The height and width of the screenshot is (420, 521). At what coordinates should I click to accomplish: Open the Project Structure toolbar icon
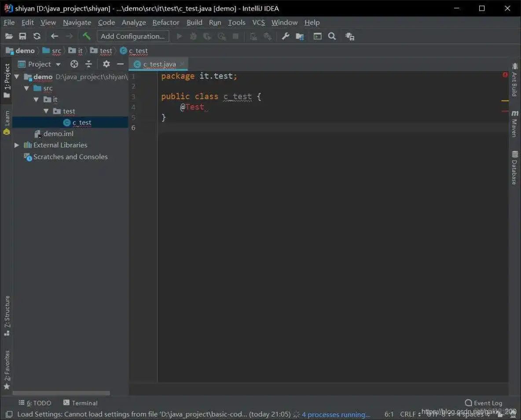tap(300, 36)
